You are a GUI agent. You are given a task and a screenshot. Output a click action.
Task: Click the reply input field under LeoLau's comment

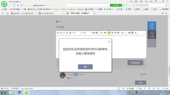(92, 83)
